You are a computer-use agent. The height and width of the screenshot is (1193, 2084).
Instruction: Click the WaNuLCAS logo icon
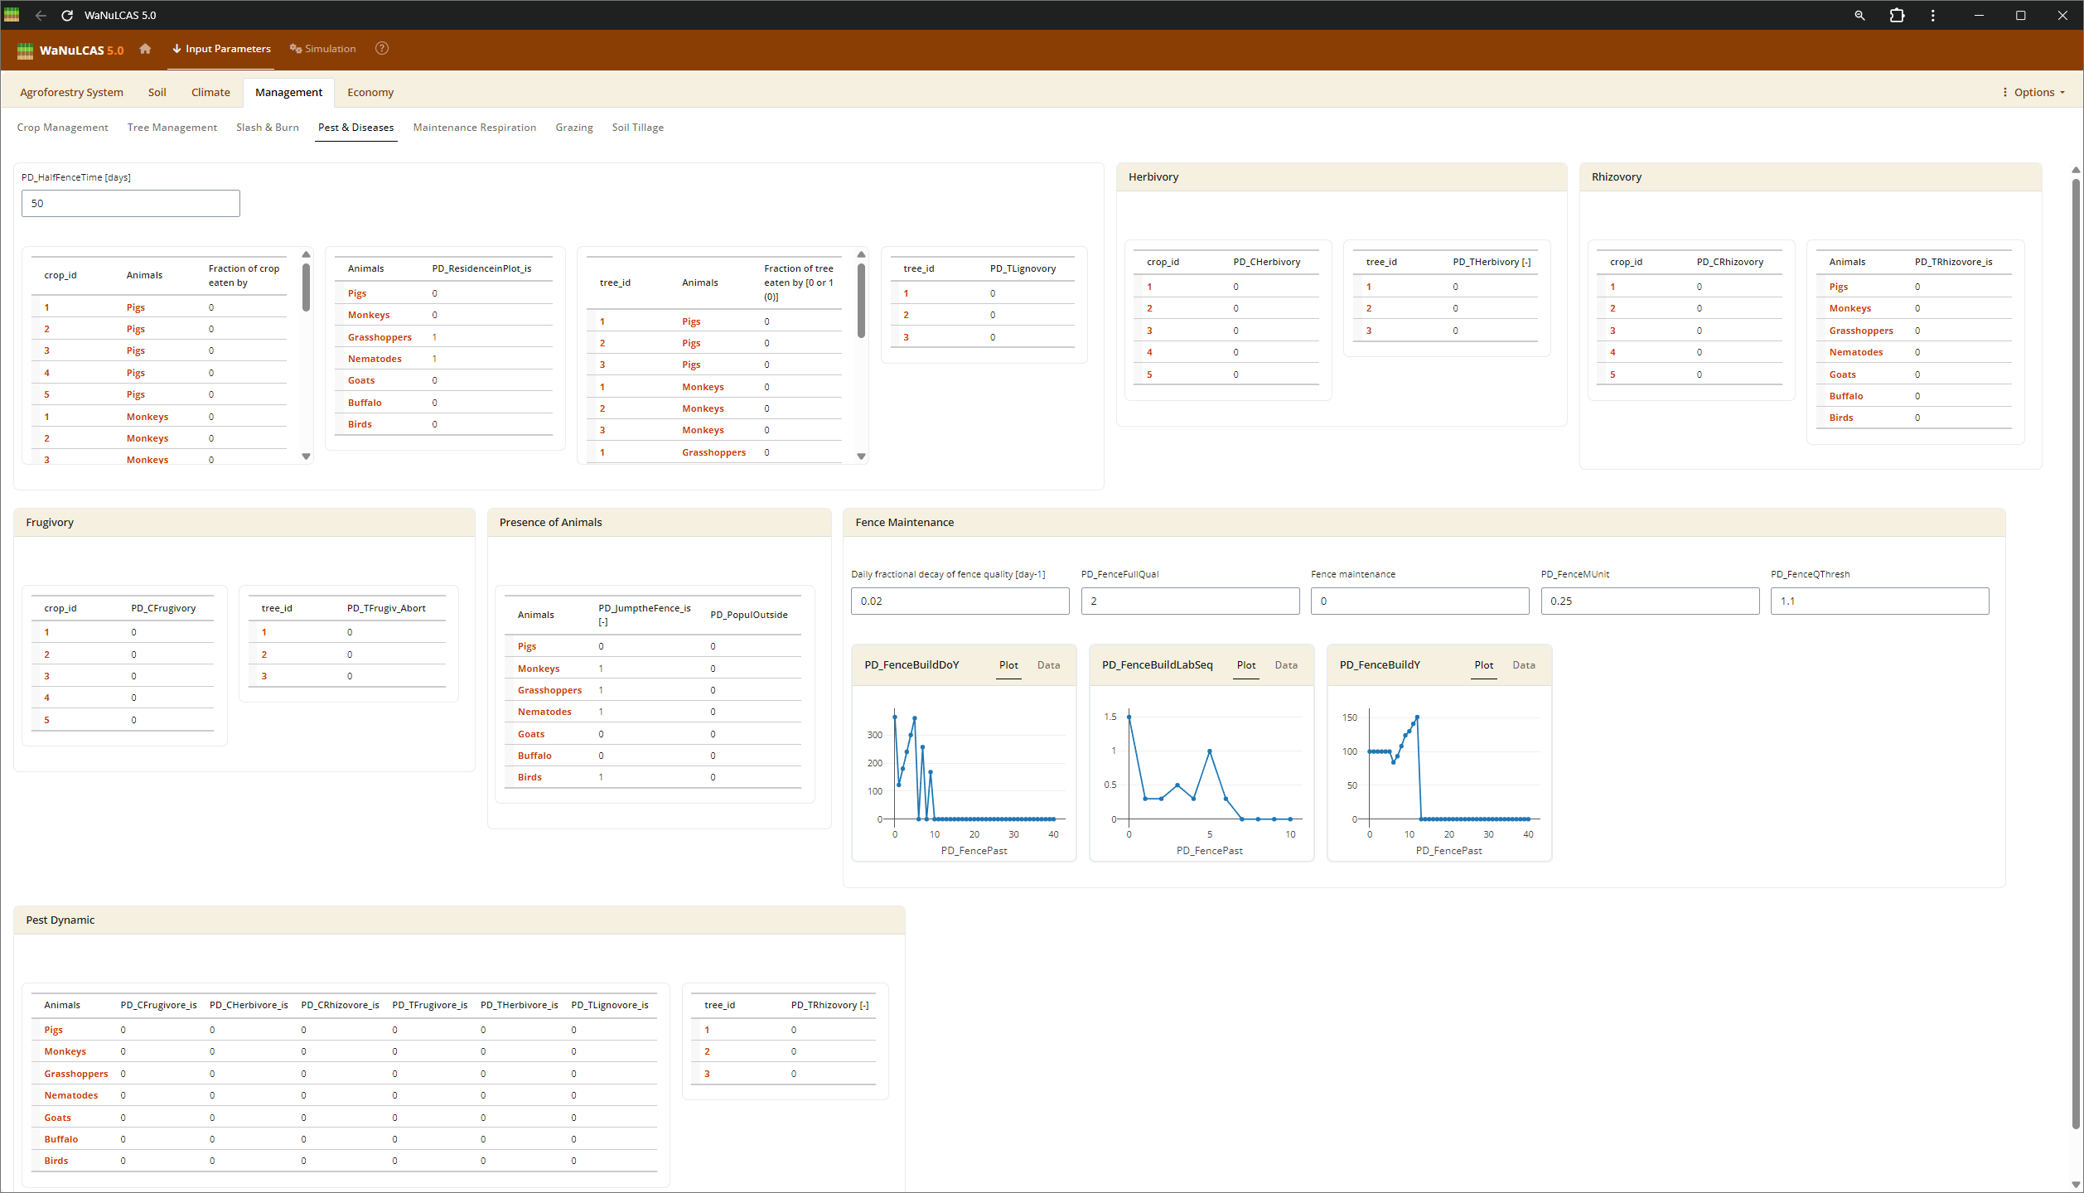(25, 51)
